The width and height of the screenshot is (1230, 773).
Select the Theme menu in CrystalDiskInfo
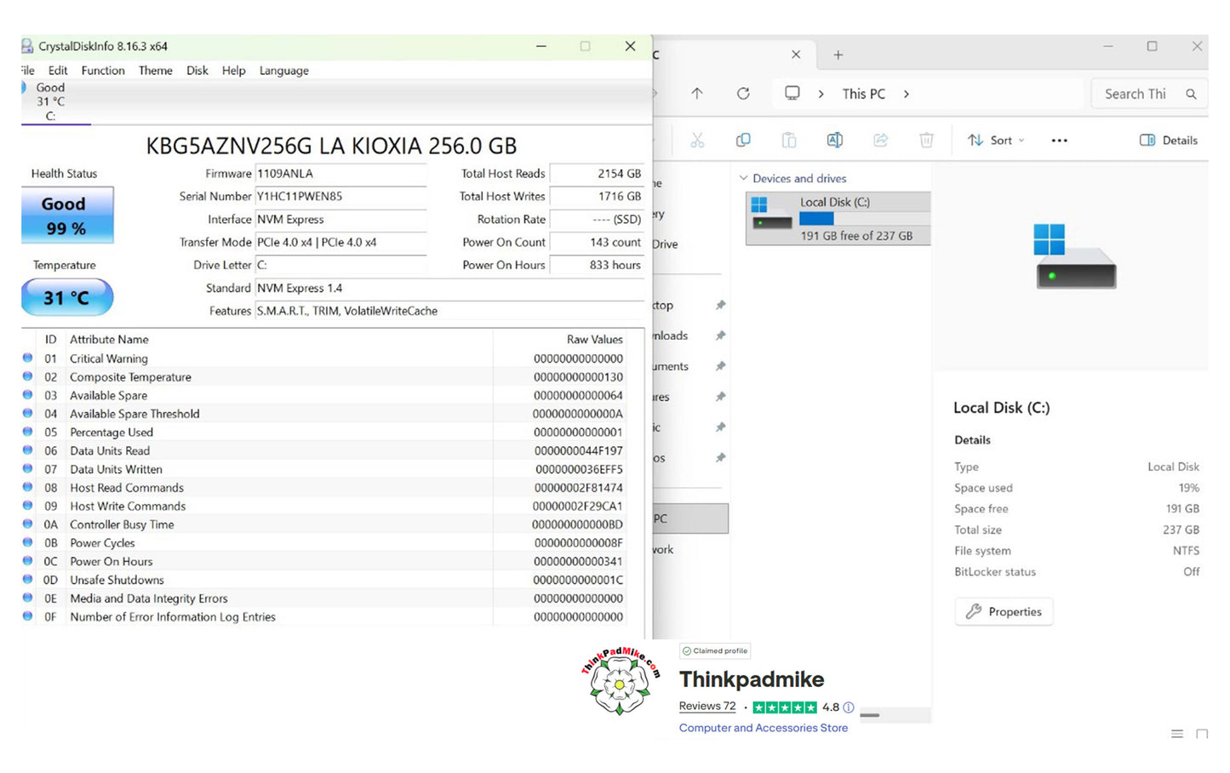(155, 70)
